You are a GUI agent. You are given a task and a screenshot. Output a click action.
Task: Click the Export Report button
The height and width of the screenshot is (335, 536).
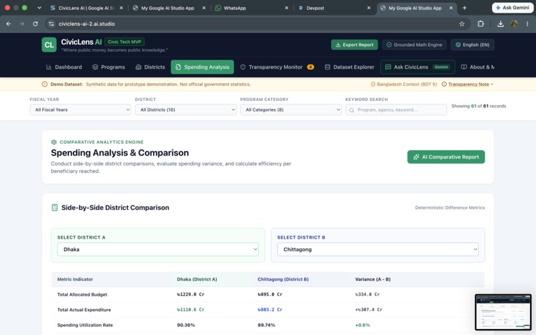(354, 45)
